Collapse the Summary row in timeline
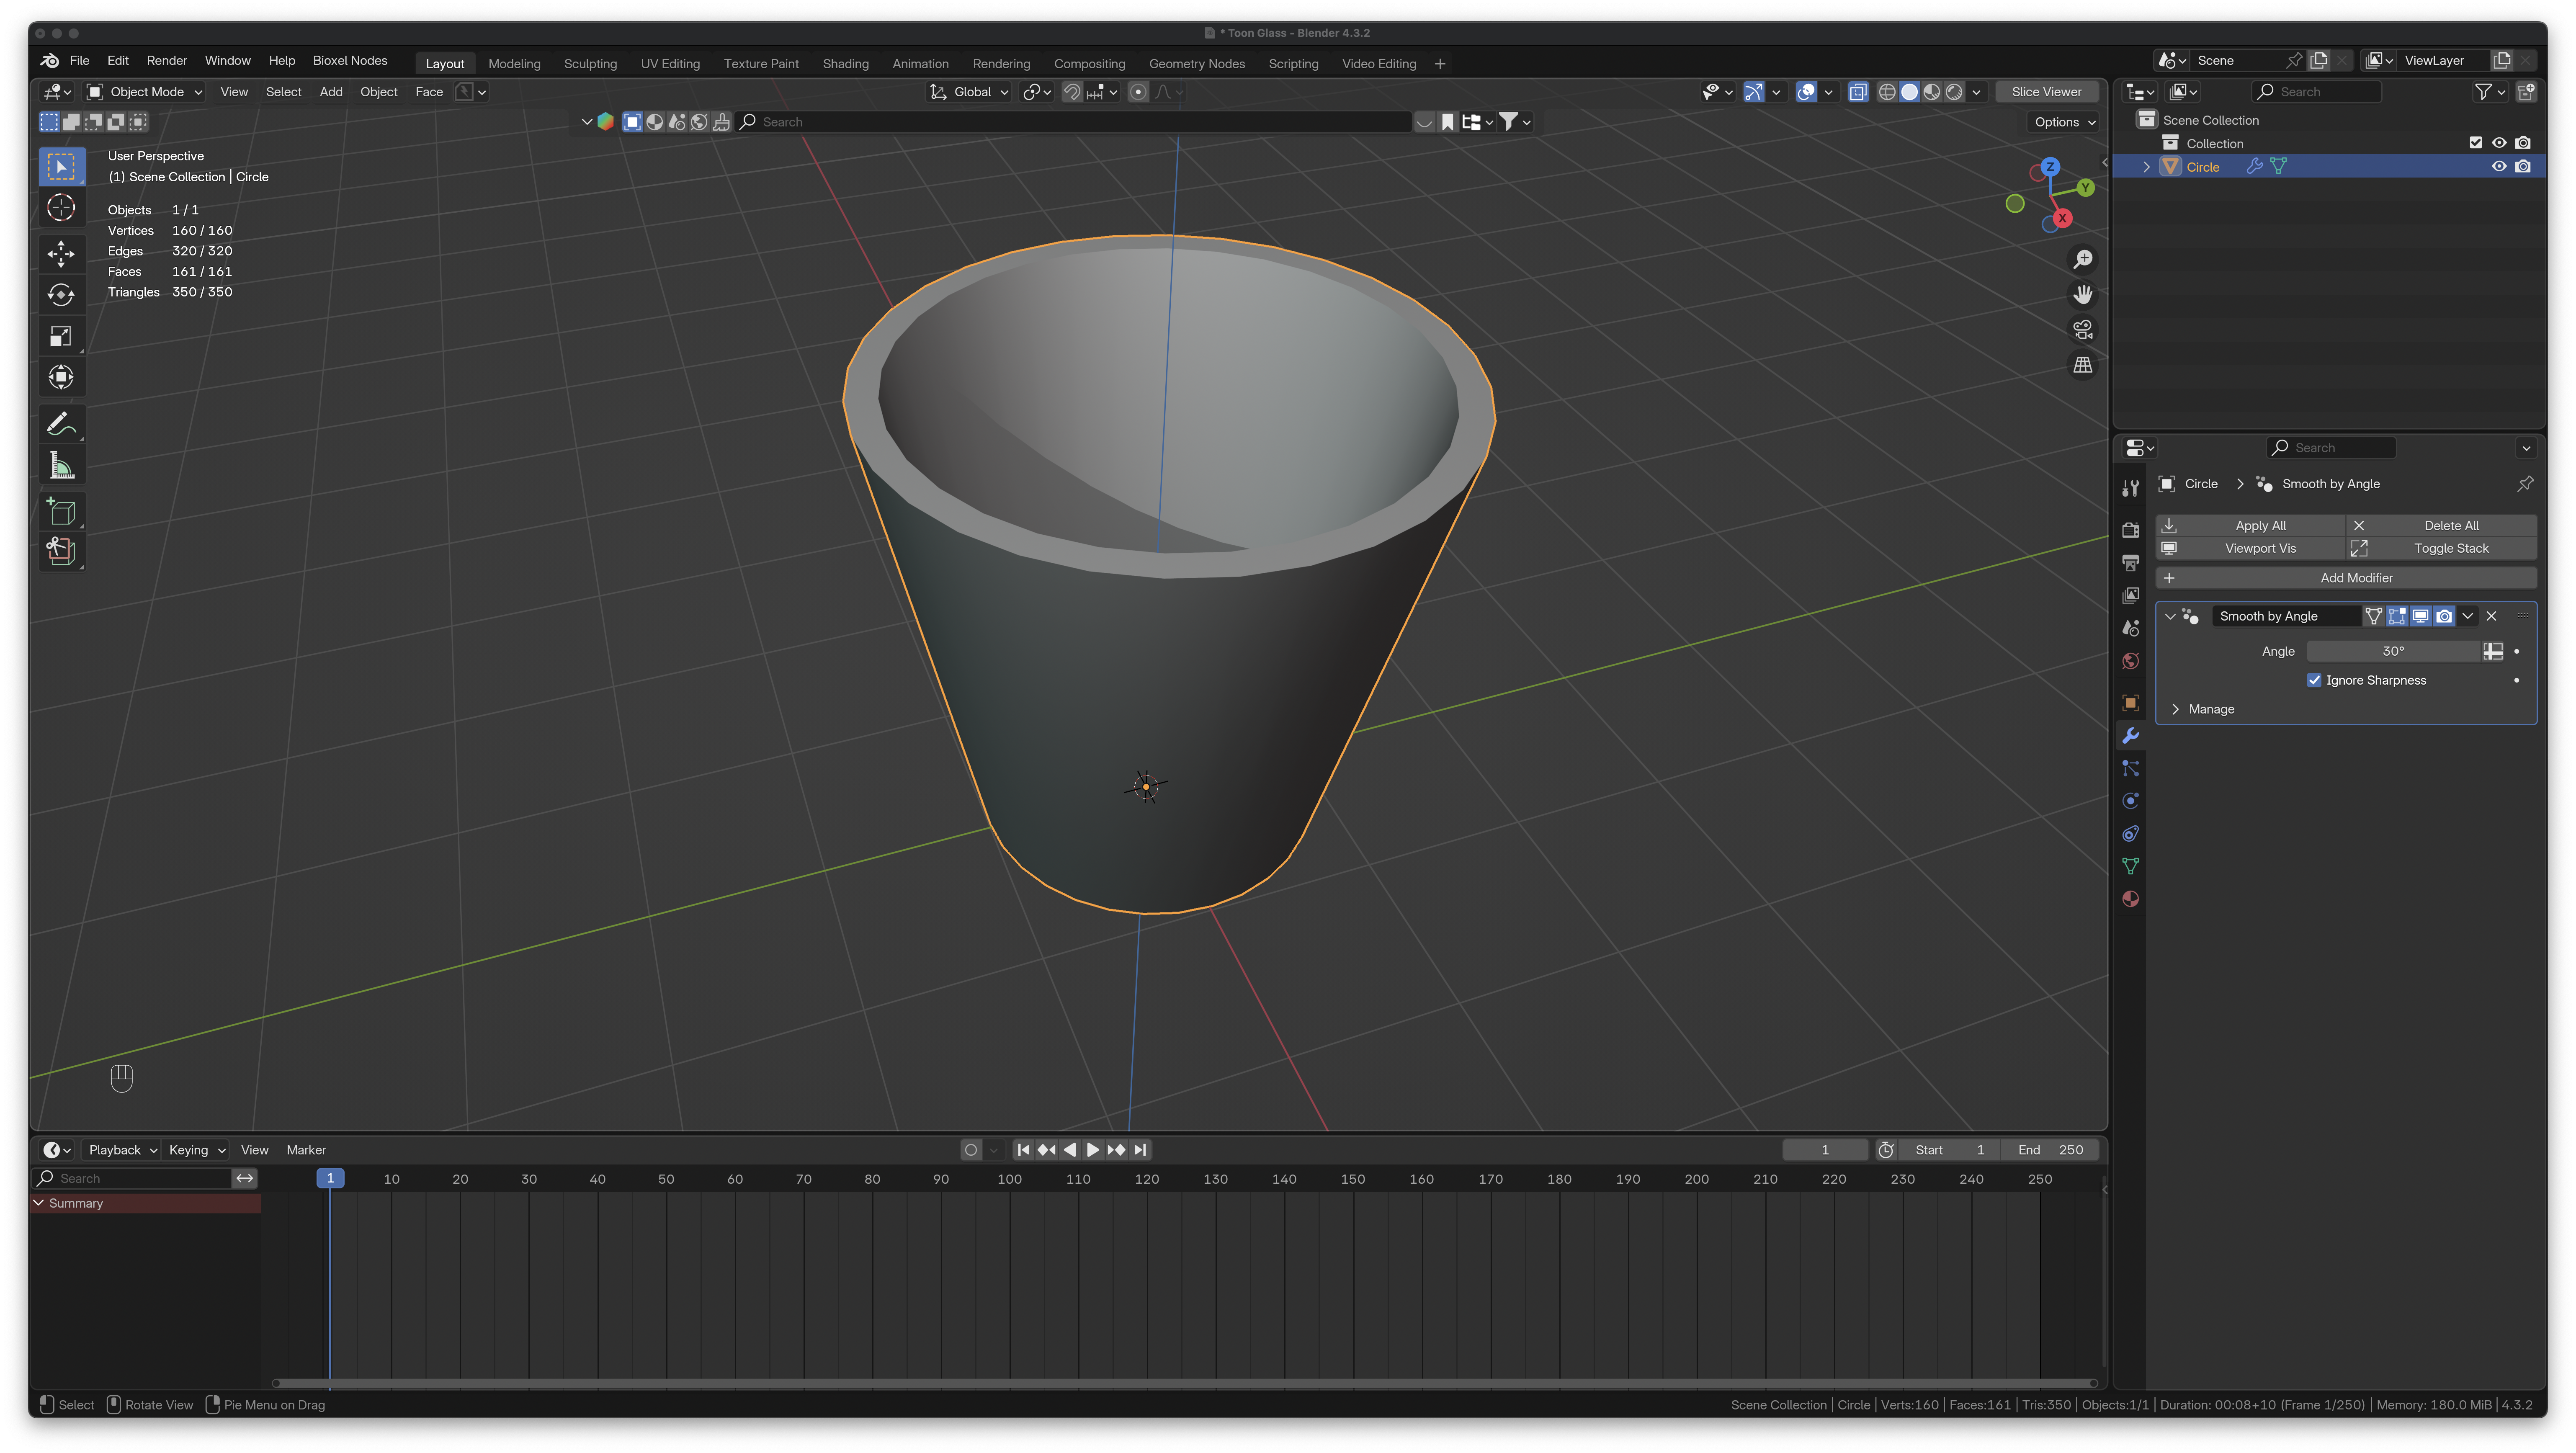Image resolution: width=2576 pixels, height=1453 pixels. [x=39, y=1203]
